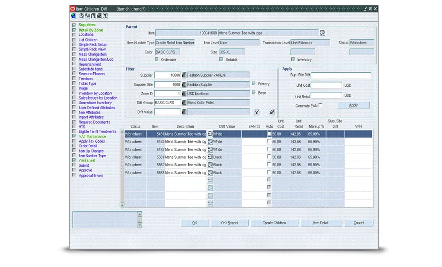The height and width of the screenshot is (267, 442).
Task: Check the Auto box for item 5563
Action: [269, 172]
